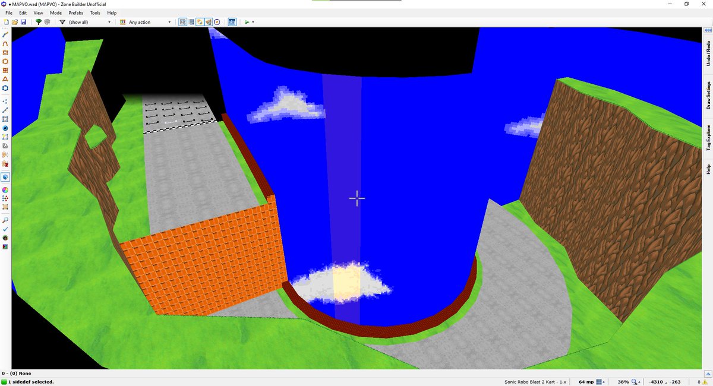Toggle the highlighted blue picture toolbar button
The image size is (713, 386).
click(x=232, y=22)
